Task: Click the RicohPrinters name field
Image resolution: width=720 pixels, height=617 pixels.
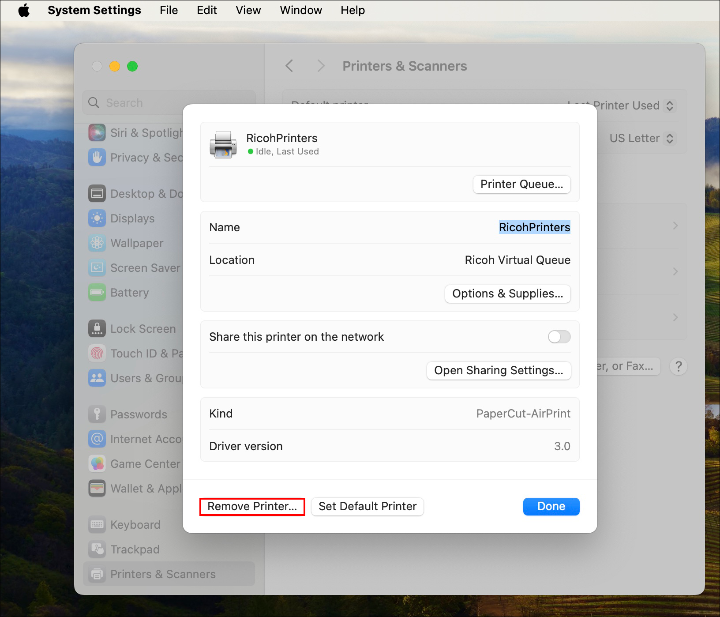Action: pyautogui.click(x=534, y=227)
